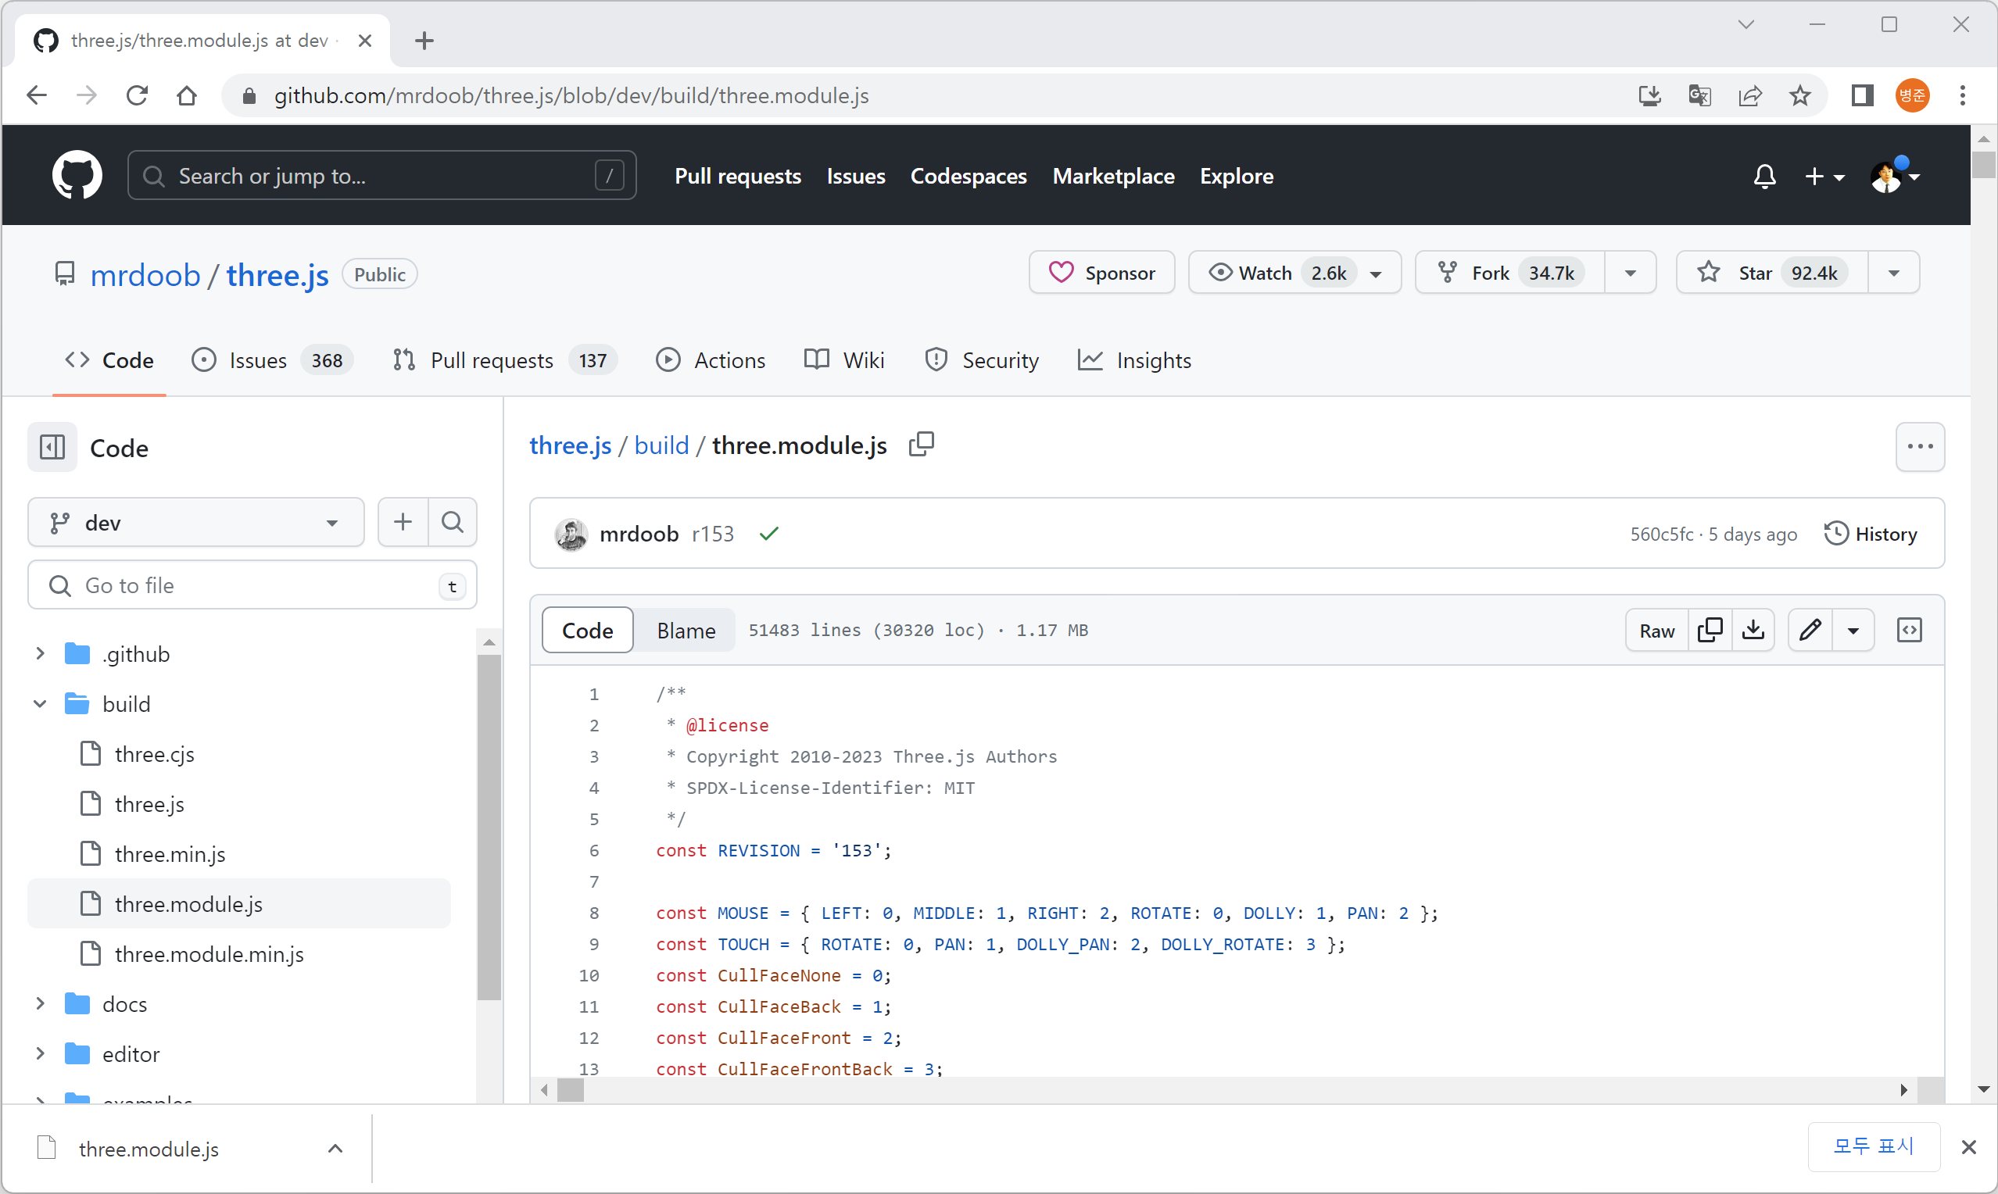The height and width of the screenshot is (1194, 1998).
Task: Expand the docs folder
Action: click(40, 1003)
